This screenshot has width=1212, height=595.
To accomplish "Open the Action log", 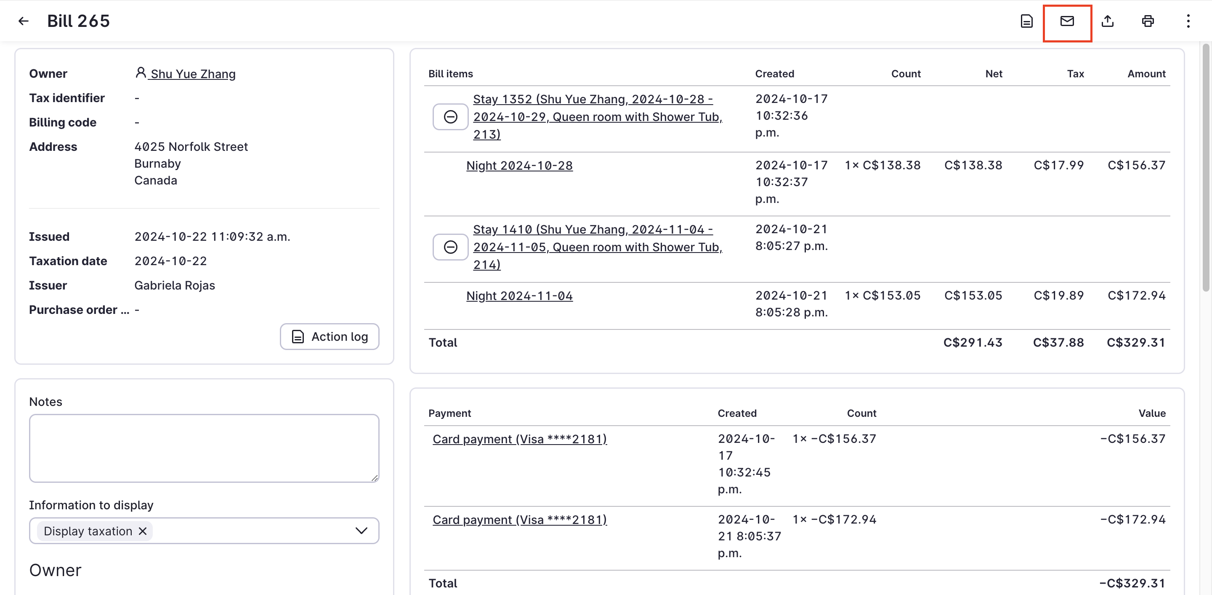I will coord(330,336).
